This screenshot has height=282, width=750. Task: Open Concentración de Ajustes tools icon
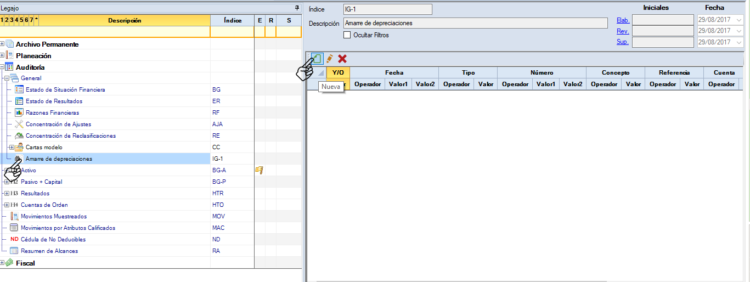tap(19, 124)
